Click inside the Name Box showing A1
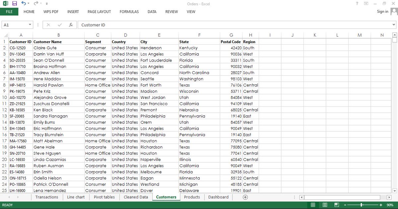 pos(15,25)
